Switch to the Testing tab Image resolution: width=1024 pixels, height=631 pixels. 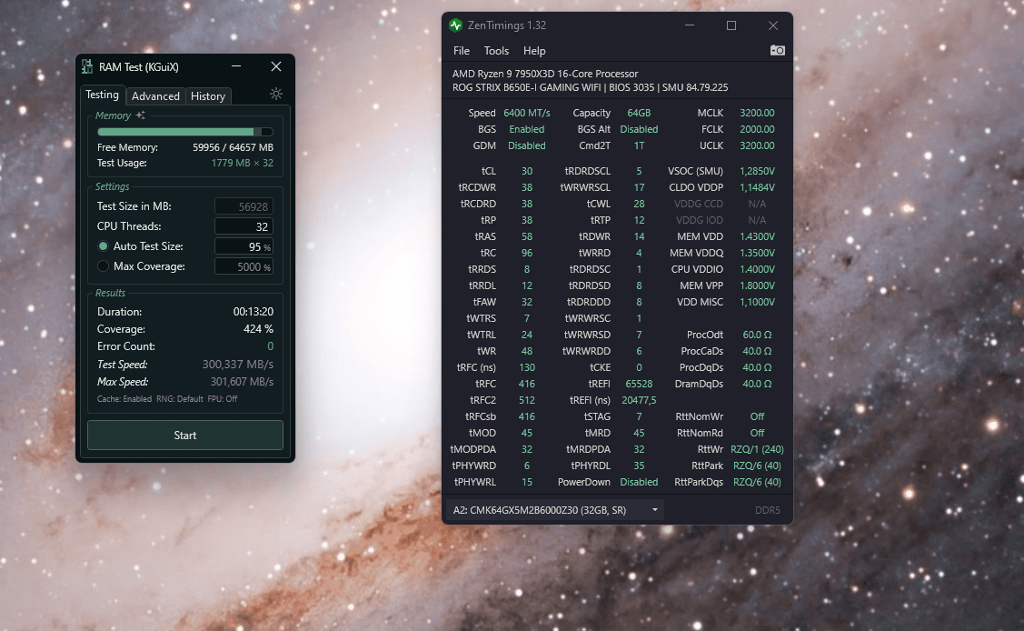point(103,95)
